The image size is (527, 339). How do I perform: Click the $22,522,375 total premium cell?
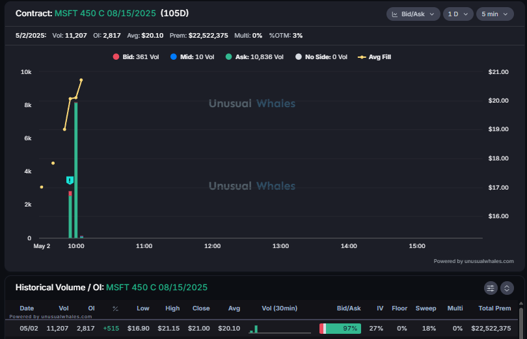point(491,328)
